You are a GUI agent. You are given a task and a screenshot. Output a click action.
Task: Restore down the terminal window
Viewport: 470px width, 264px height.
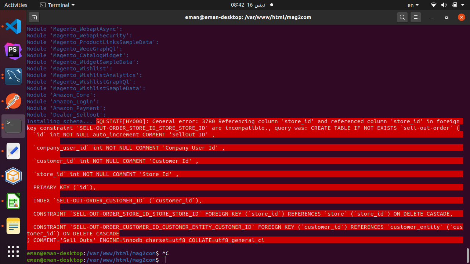coord(446,17)
